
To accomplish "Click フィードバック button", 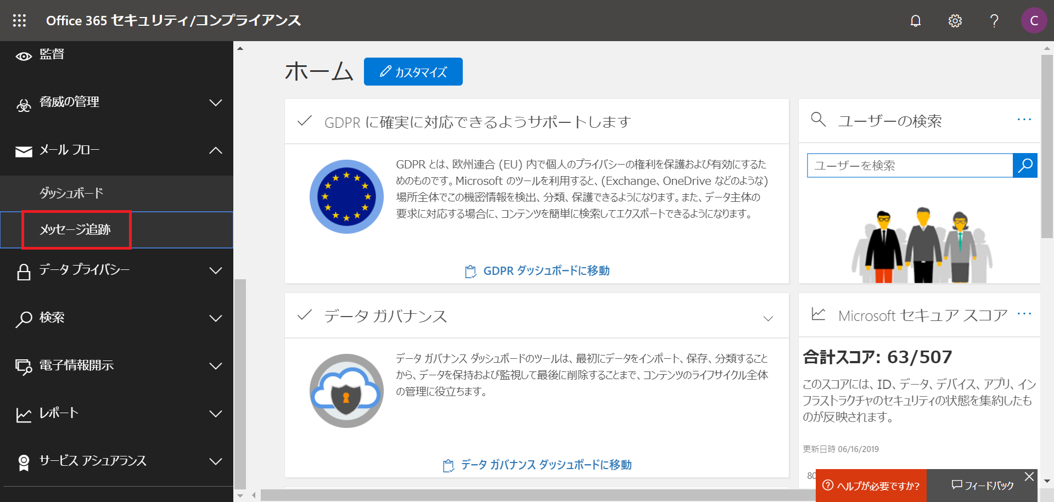I will [x=983, y=486].
